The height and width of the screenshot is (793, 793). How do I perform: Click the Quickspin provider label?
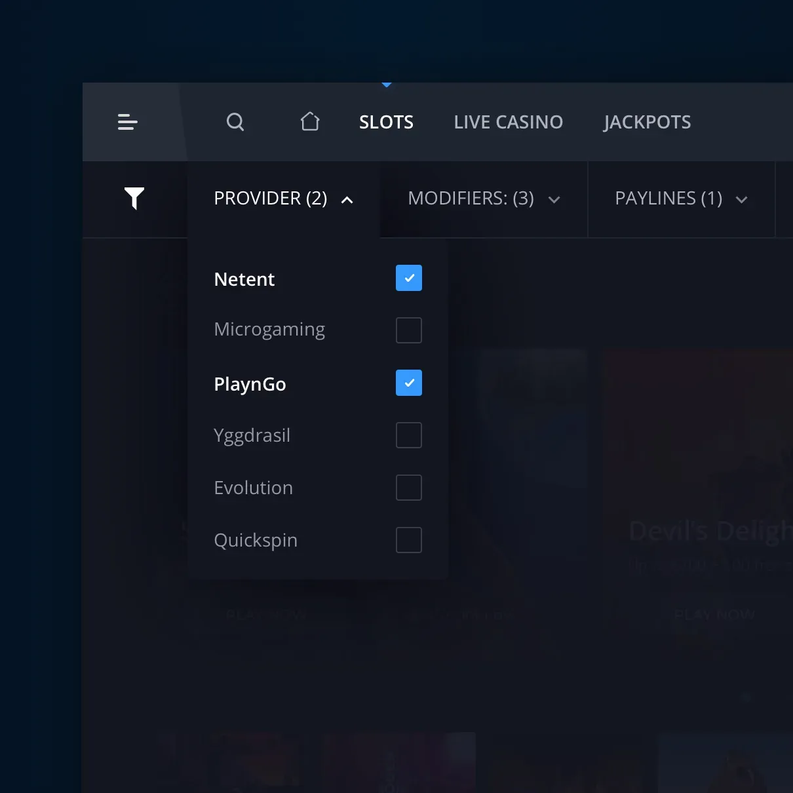tap(256, 541)
